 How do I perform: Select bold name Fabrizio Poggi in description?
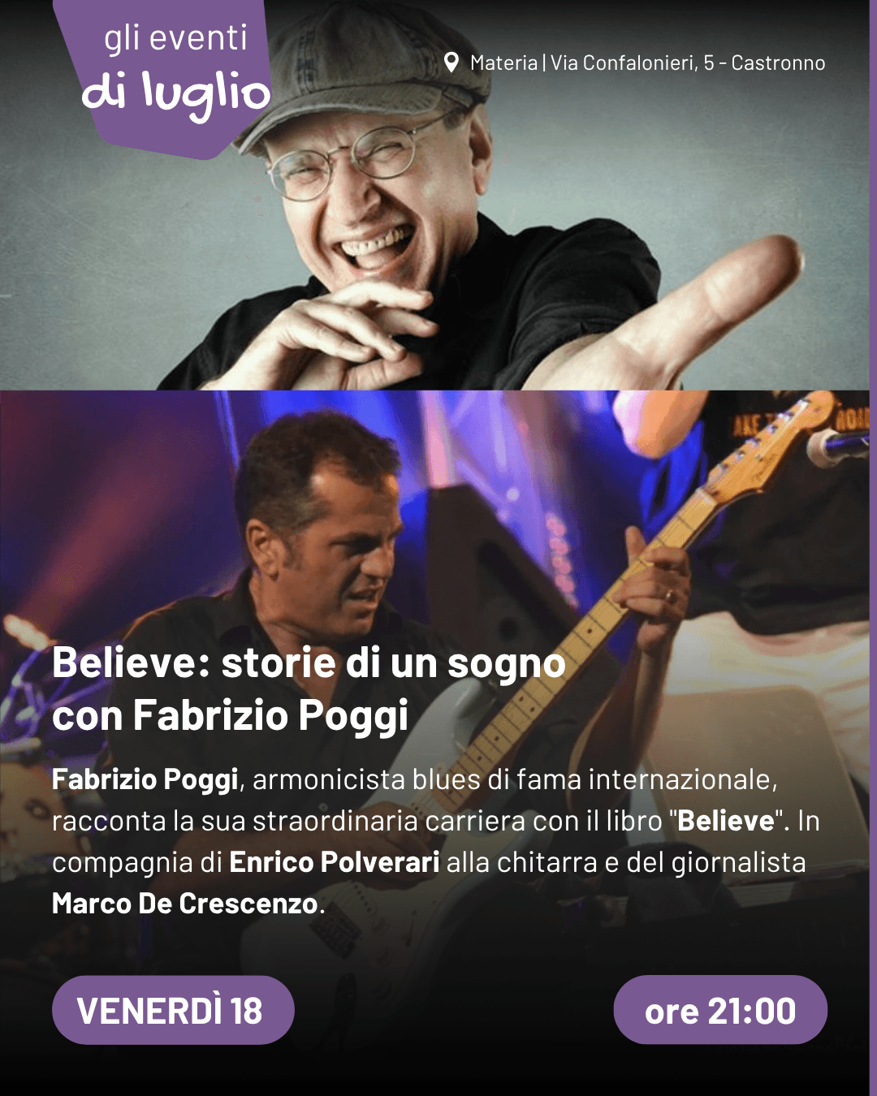[145, 779]
